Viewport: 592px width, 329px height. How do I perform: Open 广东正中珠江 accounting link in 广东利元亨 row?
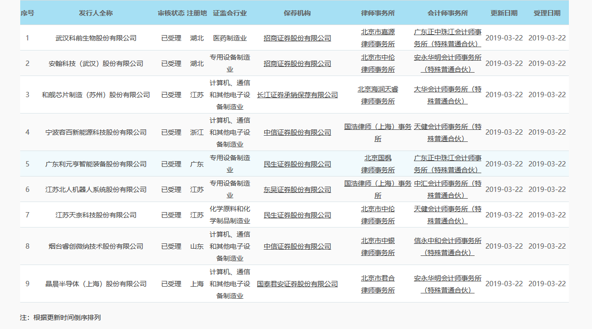coord(448,164)
